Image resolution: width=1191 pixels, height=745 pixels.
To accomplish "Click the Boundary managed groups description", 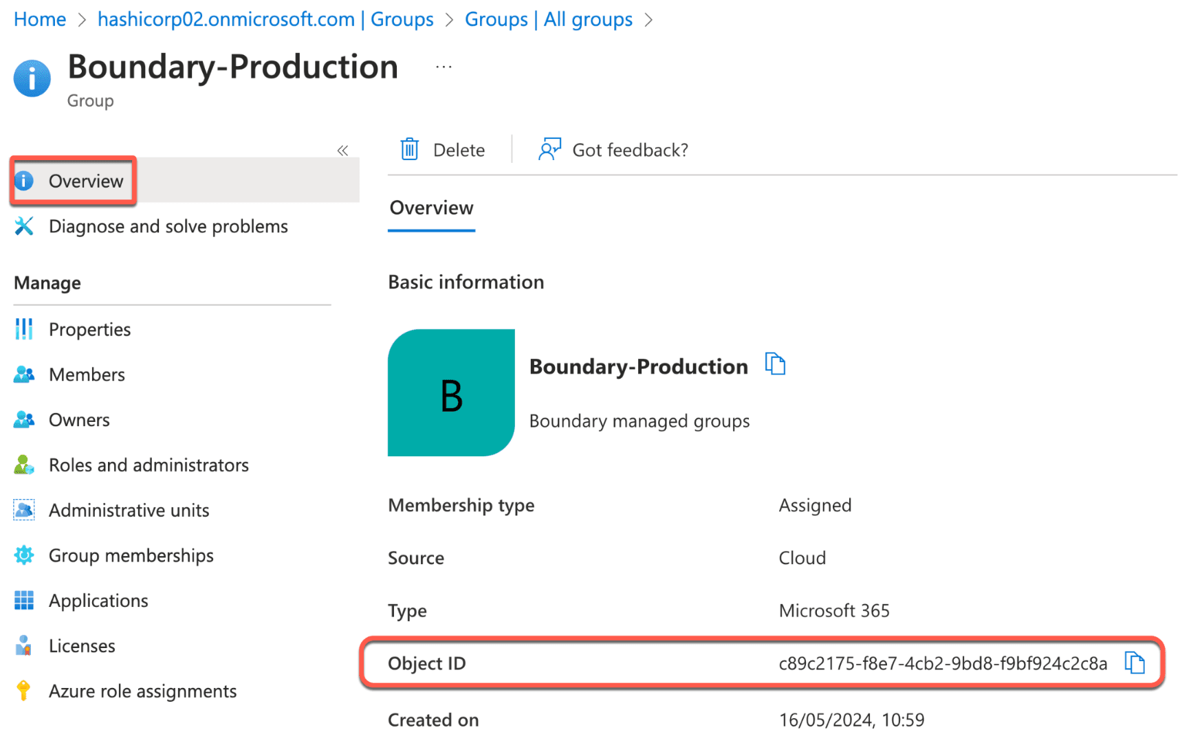I will tap(640, 421).
